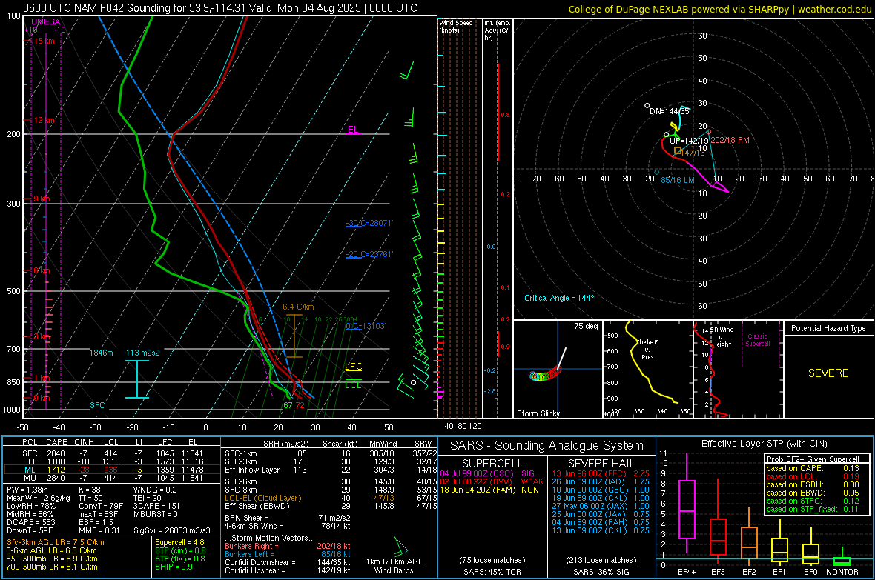Click "Sfc-3km AGL LR = 7.5 C/km"

(56, 542)
